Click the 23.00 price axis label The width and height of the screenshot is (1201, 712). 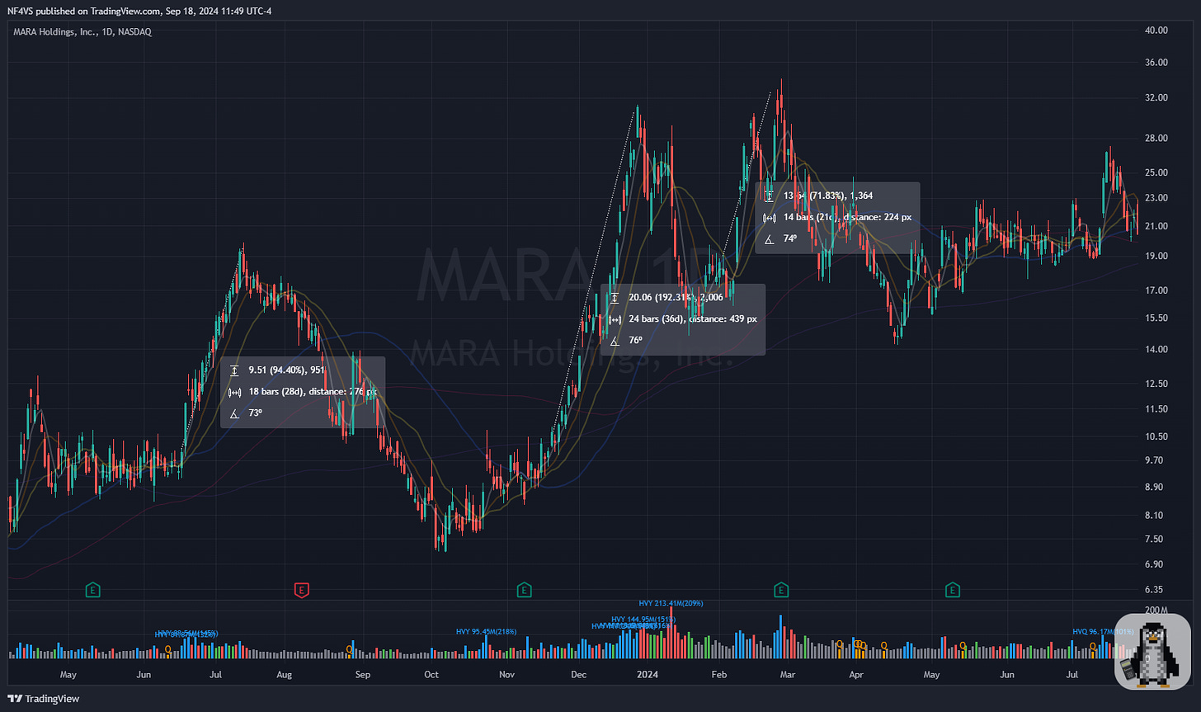click(x=1158, y=198)
